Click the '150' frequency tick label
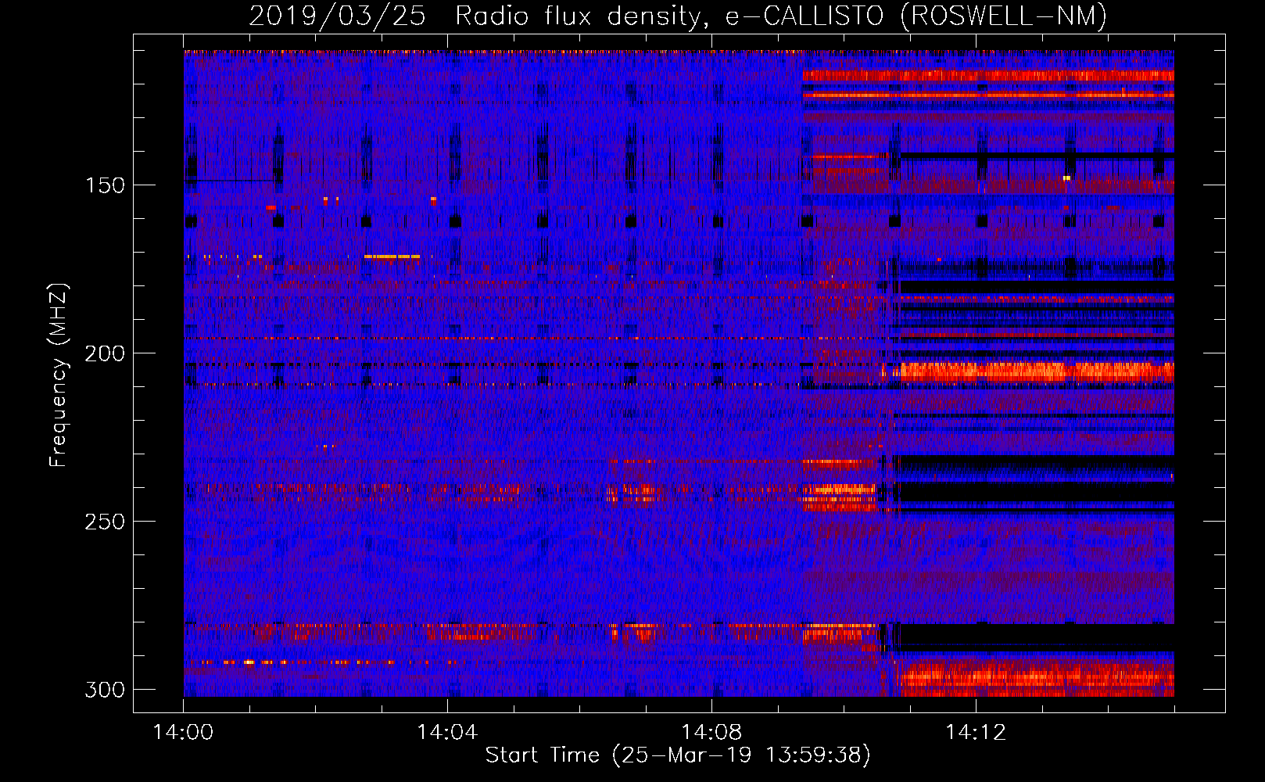Image resolution: width=1265 pixels, height=782 pixels. click(105, 185)
